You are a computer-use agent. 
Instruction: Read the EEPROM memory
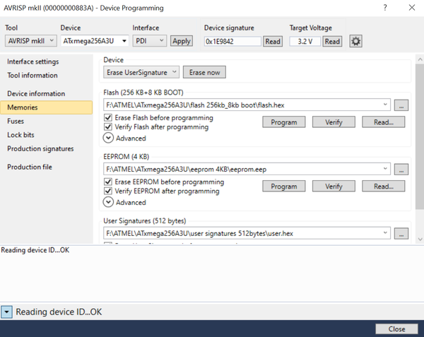click(384, 187)
